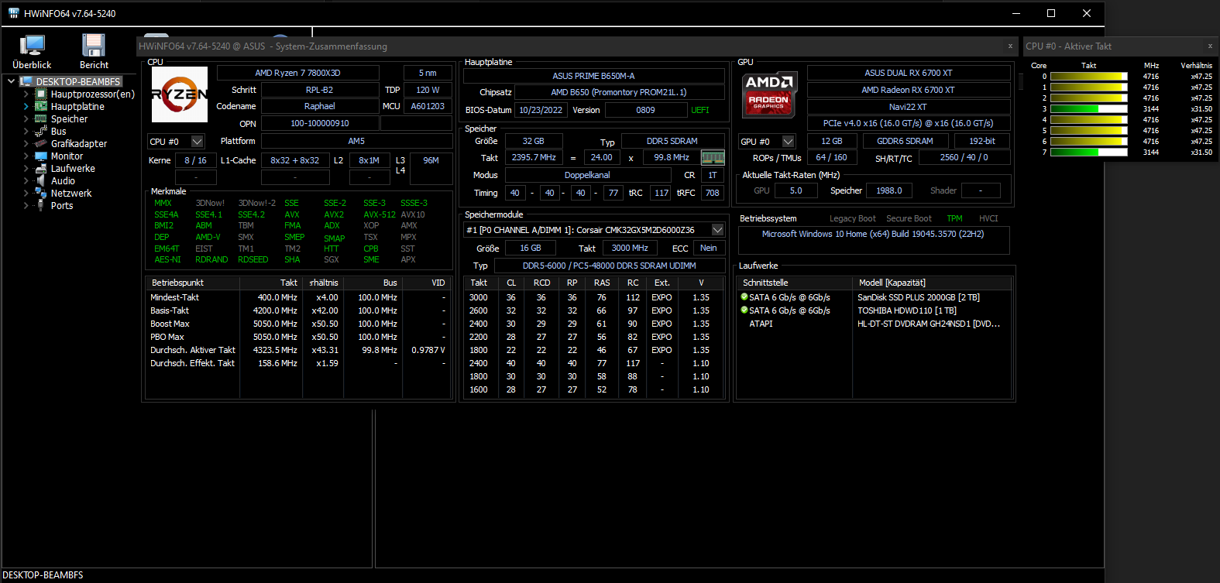Screen dimensions: 1220x583
Task: Click the Bus connector icon in tree
Action: pyautogui.click(x=41, y=132)
